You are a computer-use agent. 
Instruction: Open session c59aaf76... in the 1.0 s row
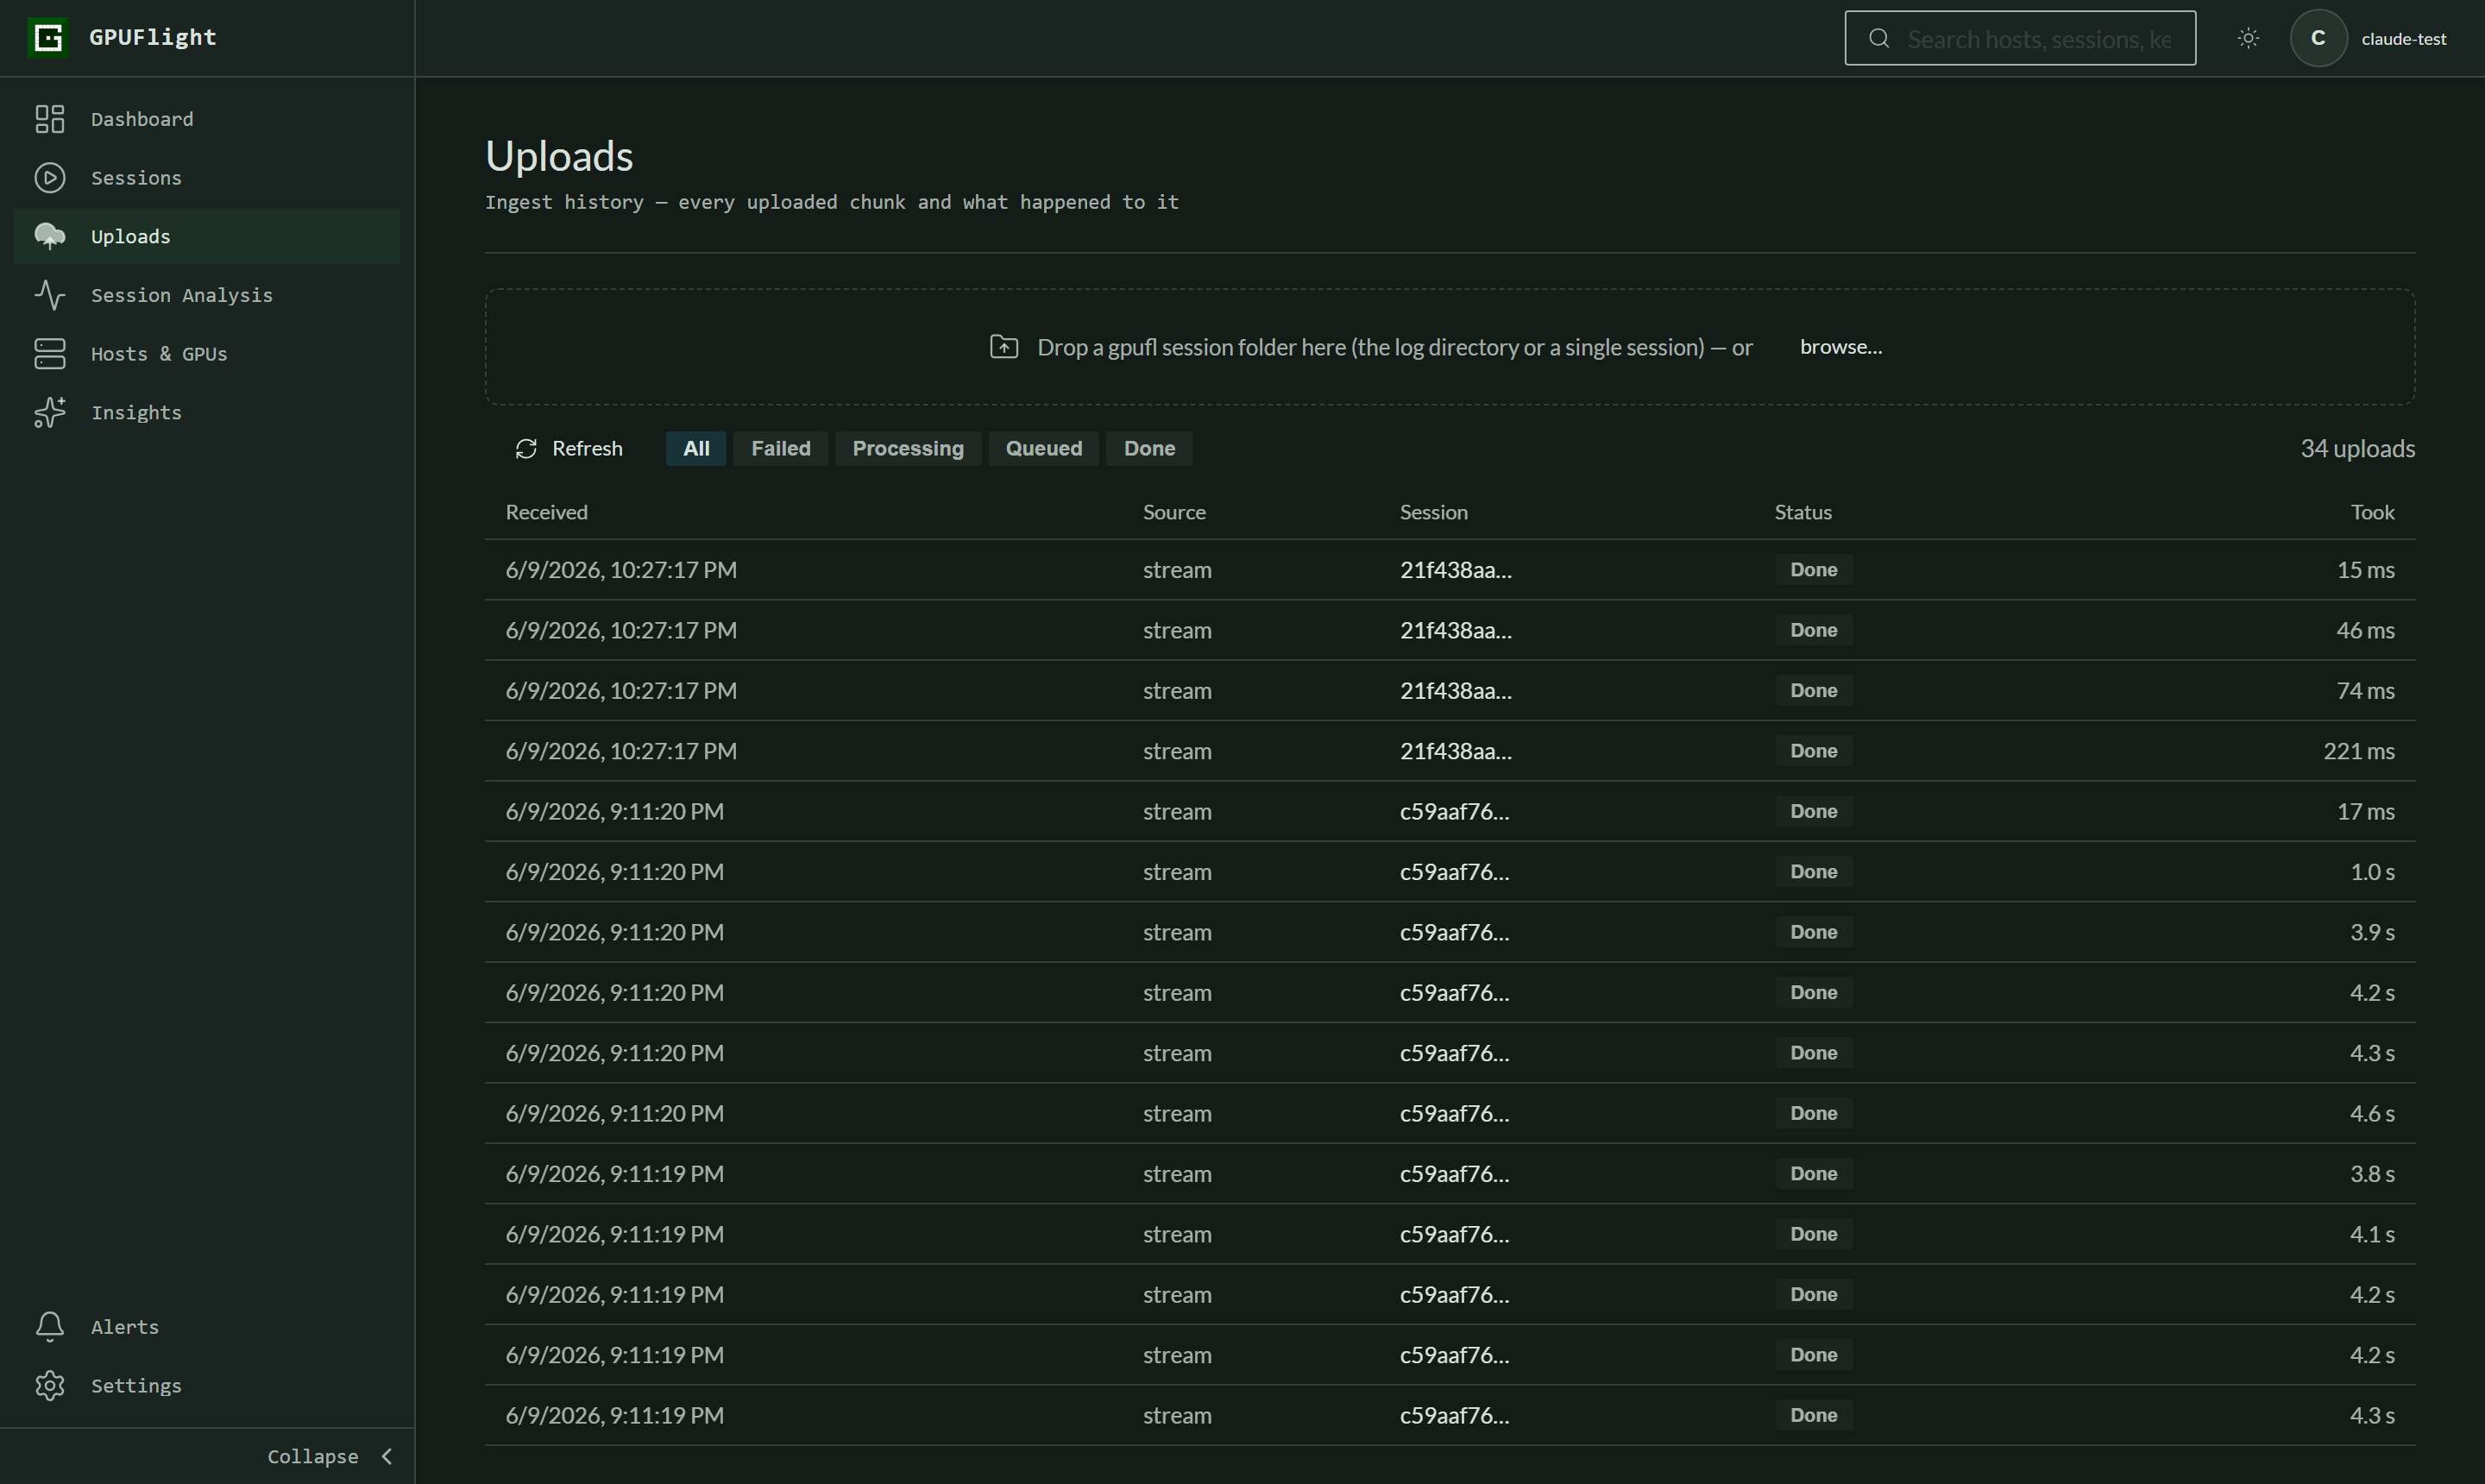pos(1454,872)
